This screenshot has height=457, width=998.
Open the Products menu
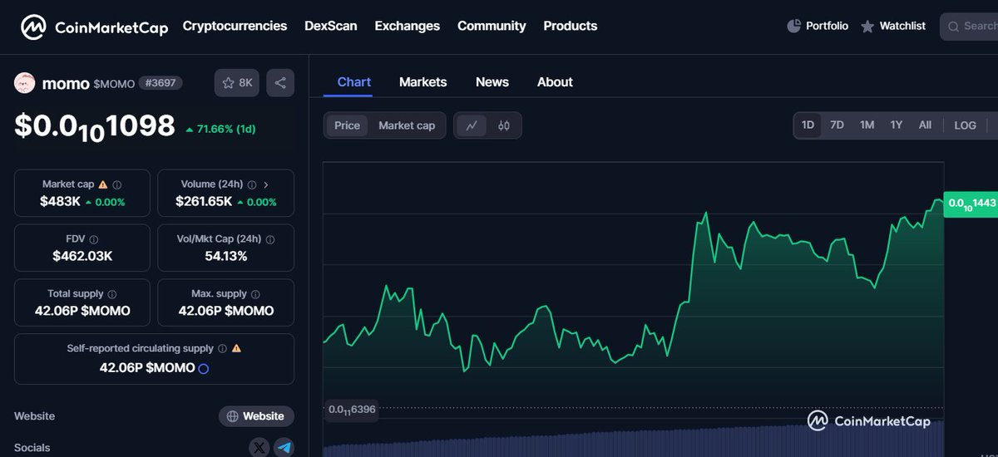[x=571, y=26]
